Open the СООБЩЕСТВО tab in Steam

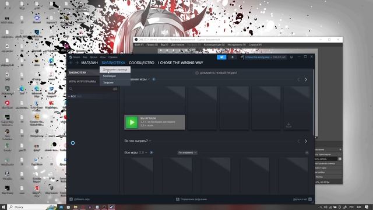[142, 63]
